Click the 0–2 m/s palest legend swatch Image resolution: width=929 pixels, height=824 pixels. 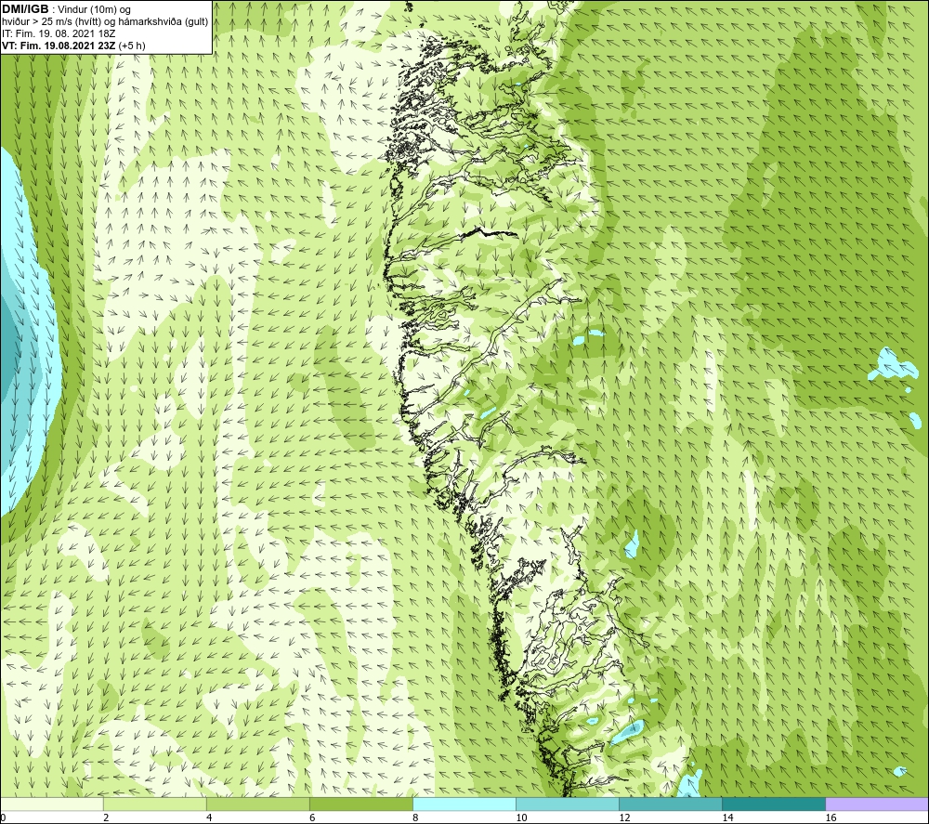tap(51, 804)
